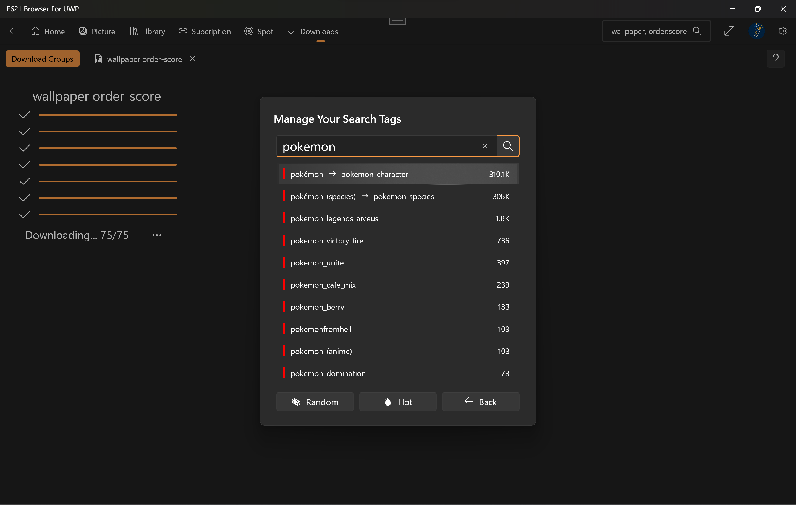Open the three dots download menu
Image resolution: width=796 pixels, height=505 pixels.
point(157,235)
